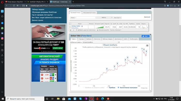Viewport: 181px width, 101px height.
Task: Open downloads icon in Opera sidebar
Action: [x=2, y=55]
